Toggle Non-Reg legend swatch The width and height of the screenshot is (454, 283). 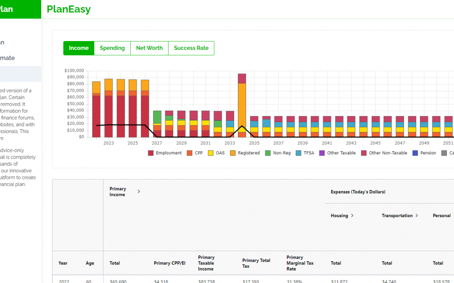tap(268, 153)
